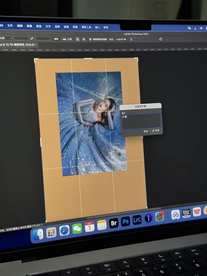Open the dark circular '1' app in dock

click(x=148, y=218)
